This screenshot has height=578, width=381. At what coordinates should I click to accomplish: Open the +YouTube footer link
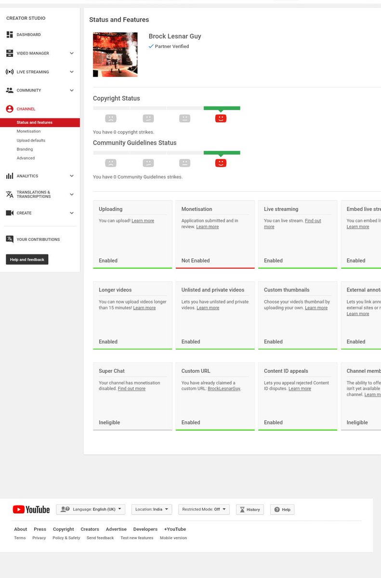tap(175, 529)
